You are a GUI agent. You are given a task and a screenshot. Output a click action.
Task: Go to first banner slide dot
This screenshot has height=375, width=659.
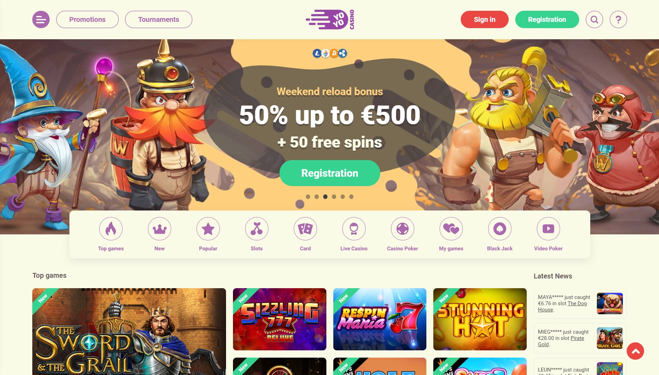click(308, 197)
